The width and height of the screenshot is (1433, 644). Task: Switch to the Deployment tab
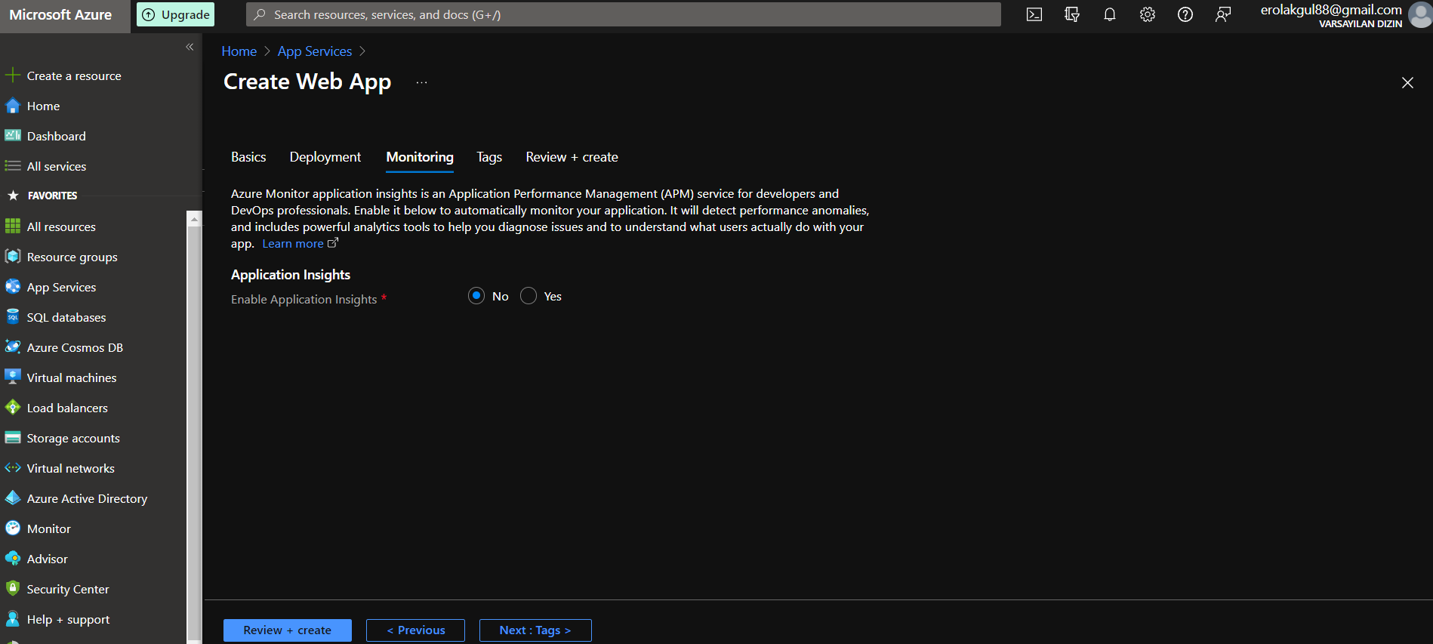tap(325, 157)
